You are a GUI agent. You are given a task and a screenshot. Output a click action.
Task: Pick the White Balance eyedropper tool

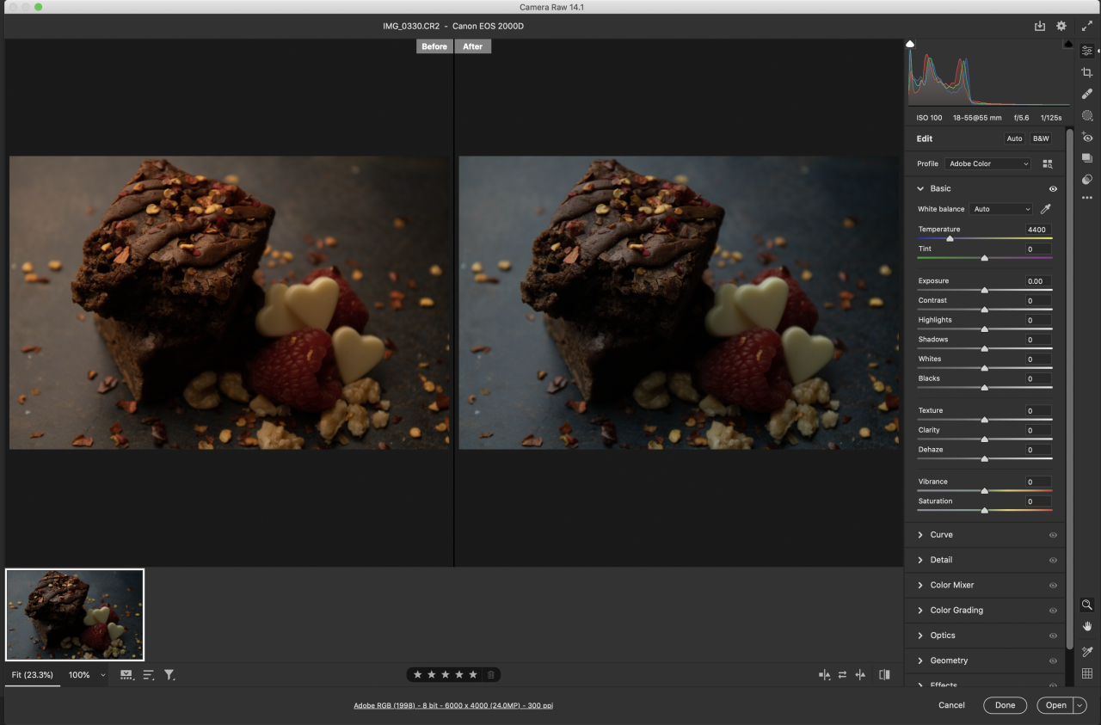click(1046, 209)
